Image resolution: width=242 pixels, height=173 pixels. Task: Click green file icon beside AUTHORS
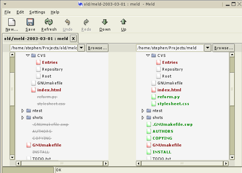(x=149, y=131)
